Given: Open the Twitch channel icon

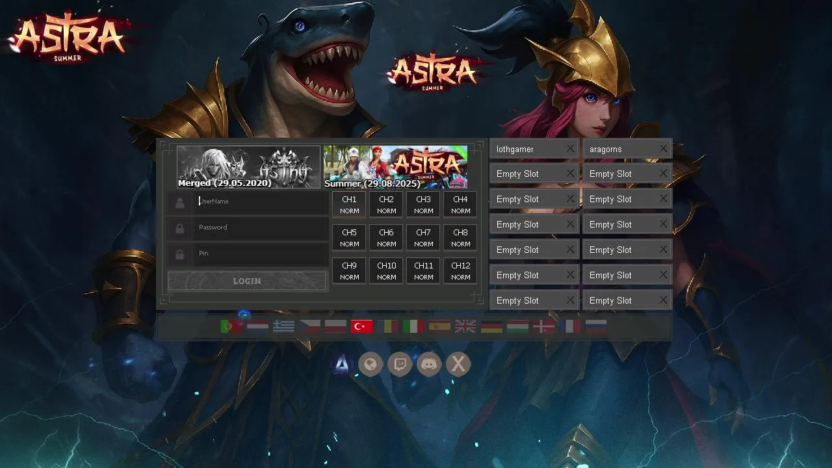Looking at the screenshot, I should pyautogui.click(x=400, y=365).
